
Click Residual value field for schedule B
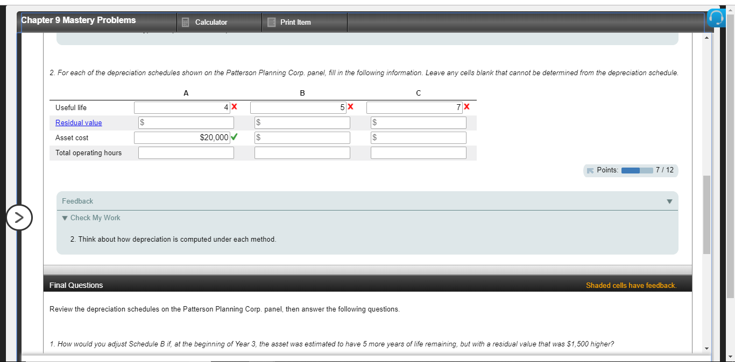302,122
